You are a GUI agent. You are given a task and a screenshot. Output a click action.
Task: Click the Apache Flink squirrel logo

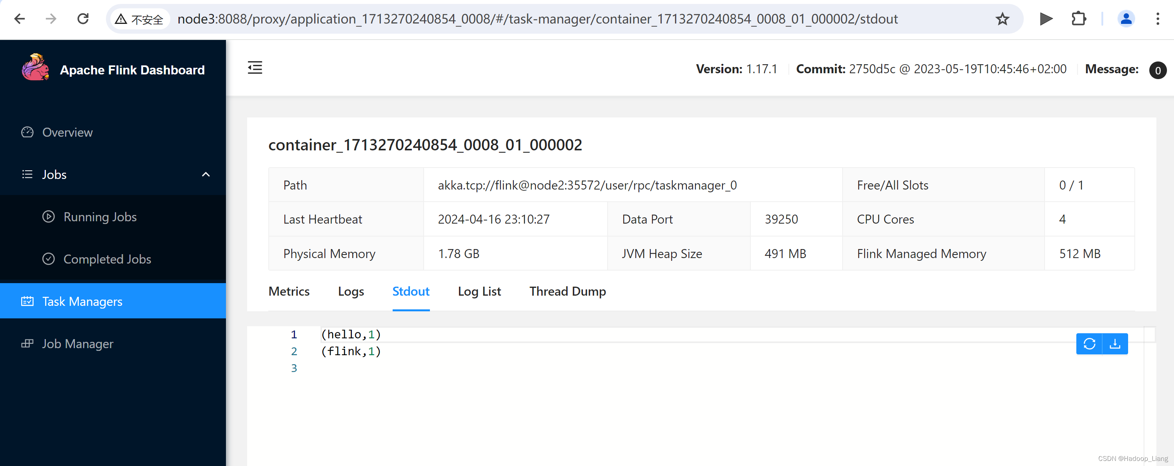[36, 68]
